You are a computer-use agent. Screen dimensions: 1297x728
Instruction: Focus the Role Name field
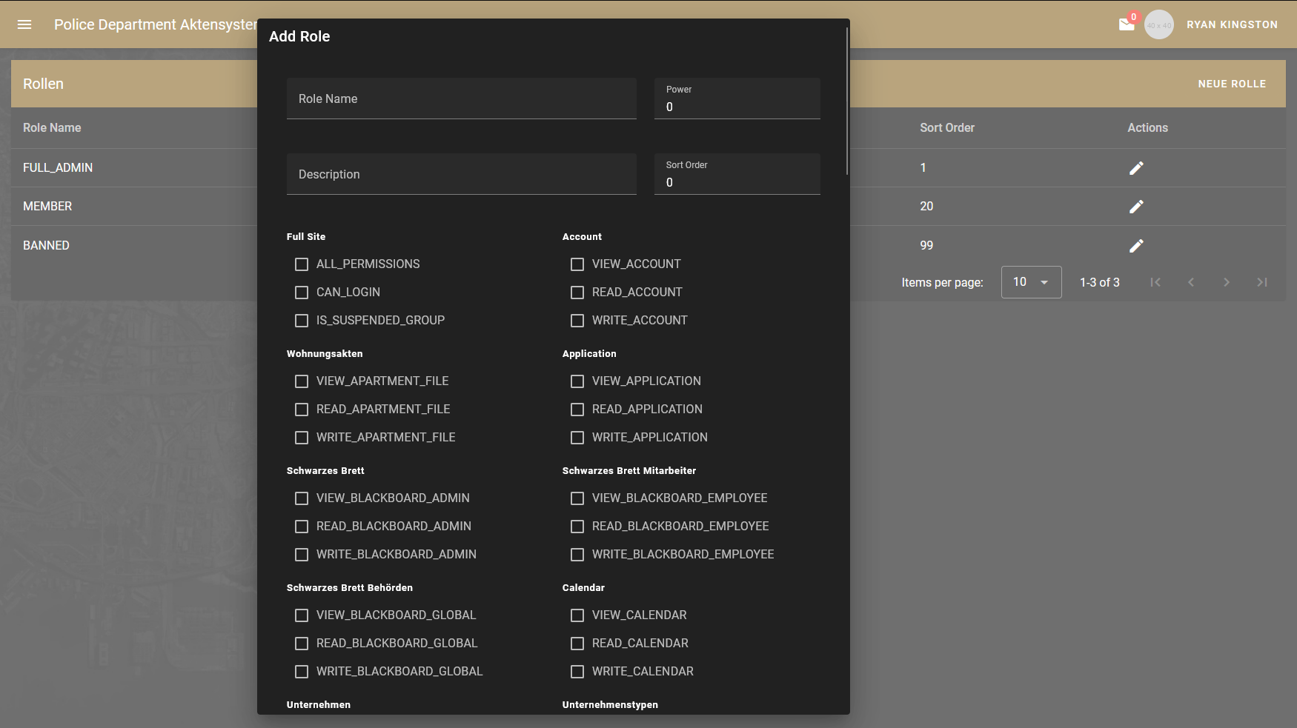click(461, 98)
